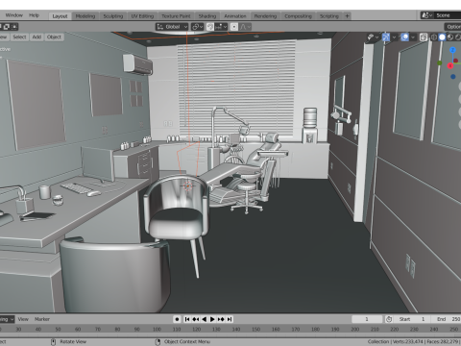Switch to wireframe viewport shading
Image resolution: width=461 pixels, height=346 pixels.
(x=434, y=37)
